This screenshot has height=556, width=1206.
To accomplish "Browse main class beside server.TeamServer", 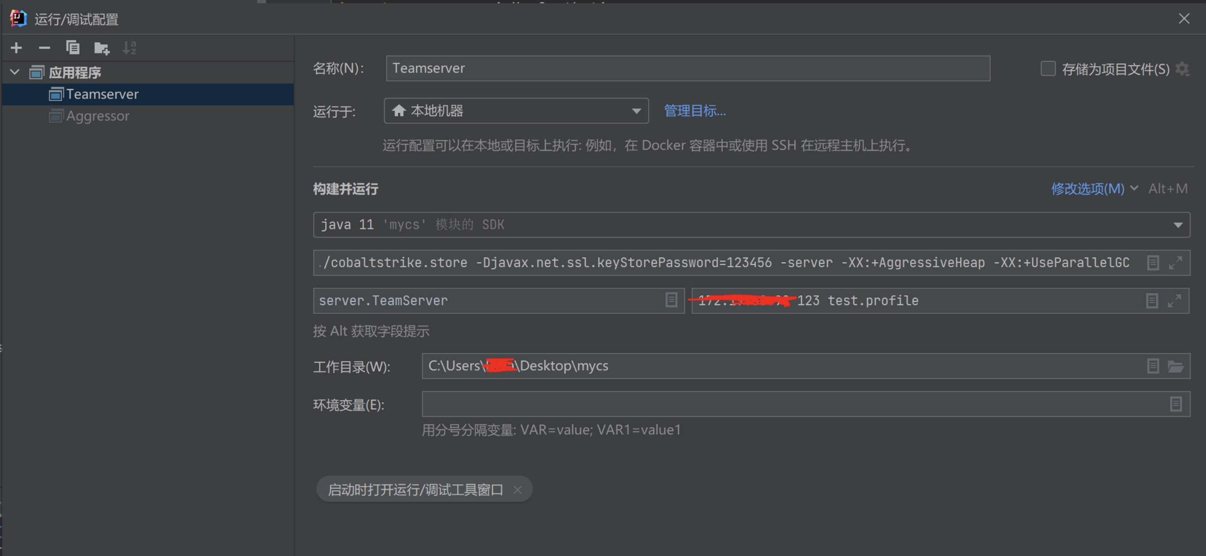I will [671, 300].
